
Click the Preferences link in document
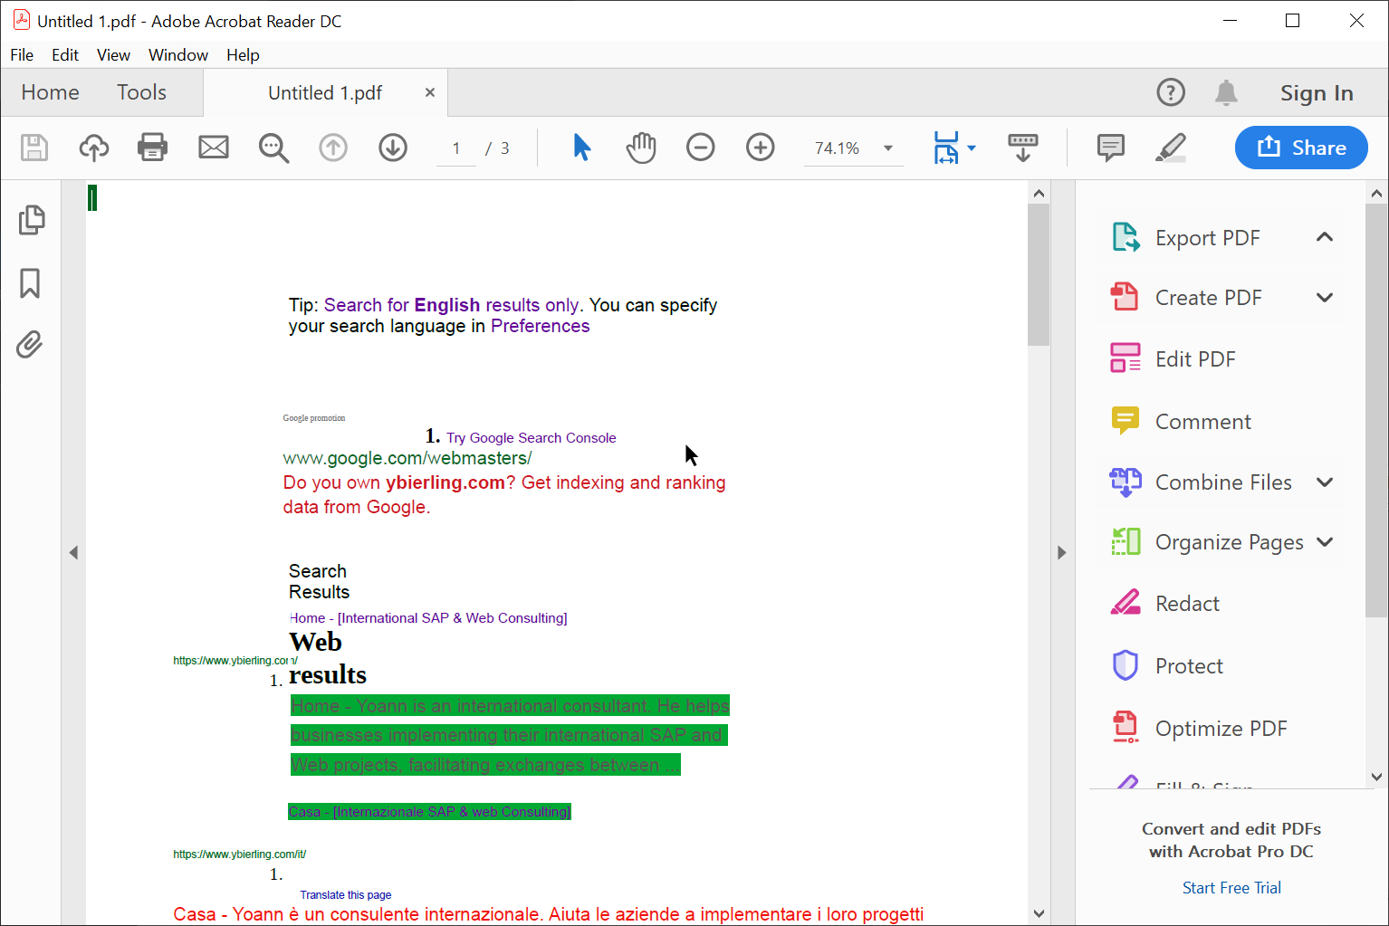[540, 326]
